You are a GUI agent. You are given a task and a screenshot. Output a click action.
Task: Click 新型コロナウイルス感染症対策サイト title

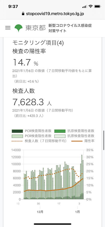(x=70, y=28)
